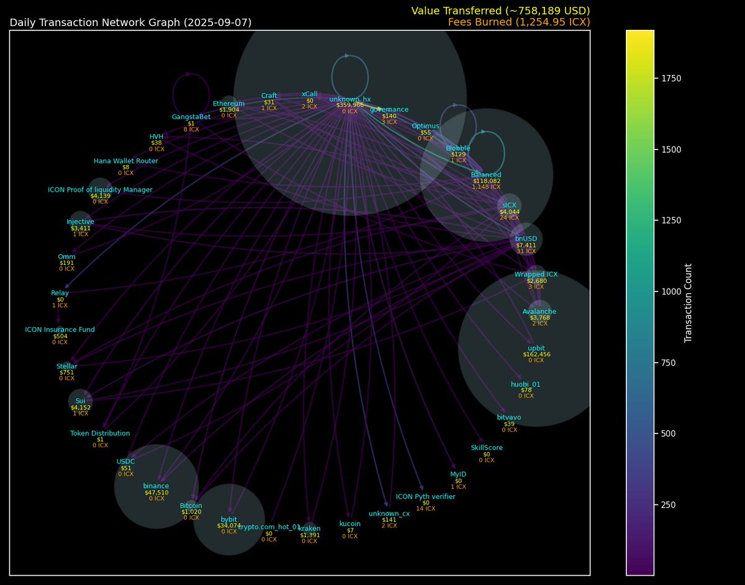The height and width of the screenshot is (585, 745).
Task: Select 'ICON Proof of liquidity Manager' label
Action: (100, 190)
